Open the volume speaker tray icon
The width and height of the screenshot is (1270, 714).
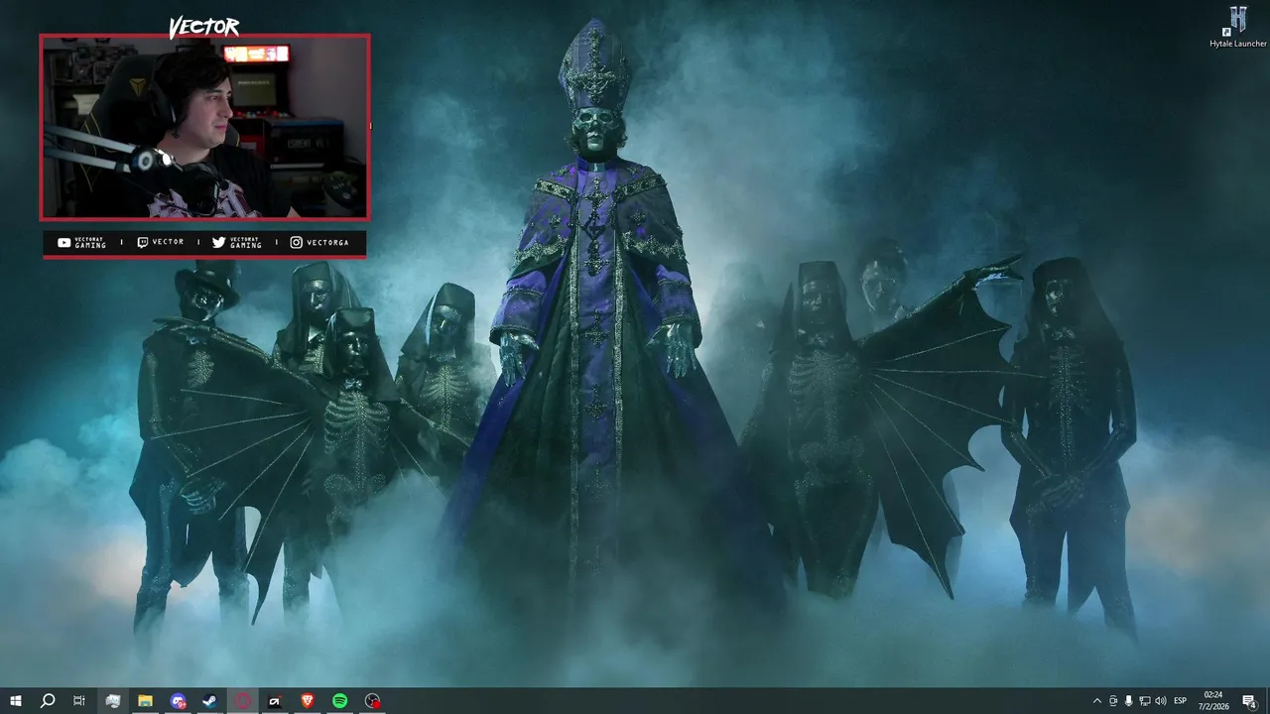(1161, 701)
